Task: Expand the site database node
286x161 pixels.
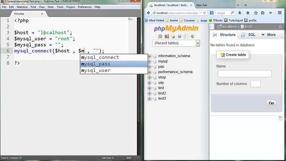Action: 149,83
